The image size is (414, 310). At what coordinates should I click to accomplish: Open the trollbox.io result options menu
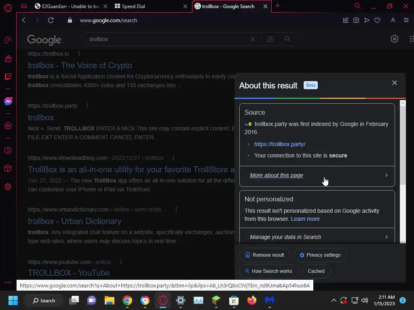pyautogui.click(x=79, y=54)
